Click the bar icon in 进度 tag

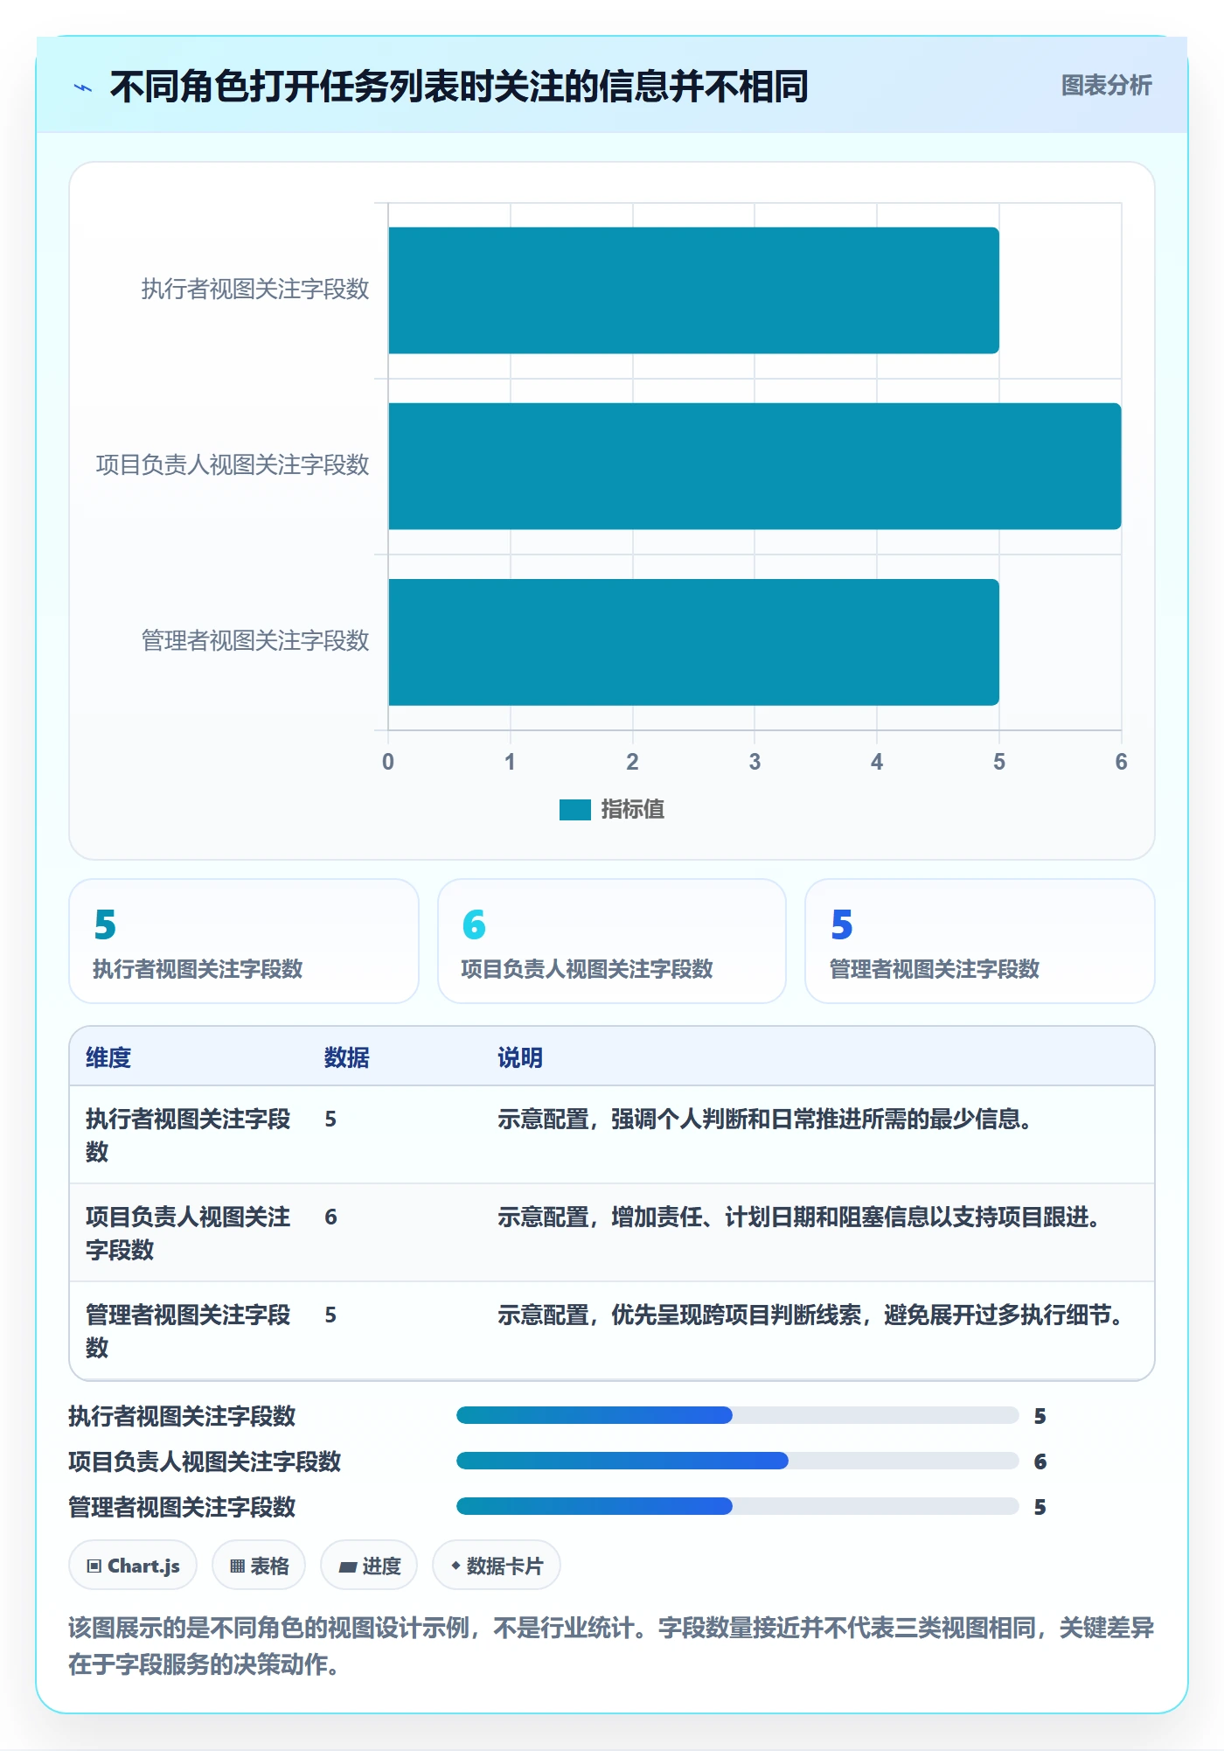[x=348, y=1567]
